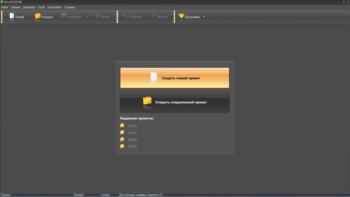Expand the Программы dropdown arrow
Screen dimensions: 350x197
204,17
